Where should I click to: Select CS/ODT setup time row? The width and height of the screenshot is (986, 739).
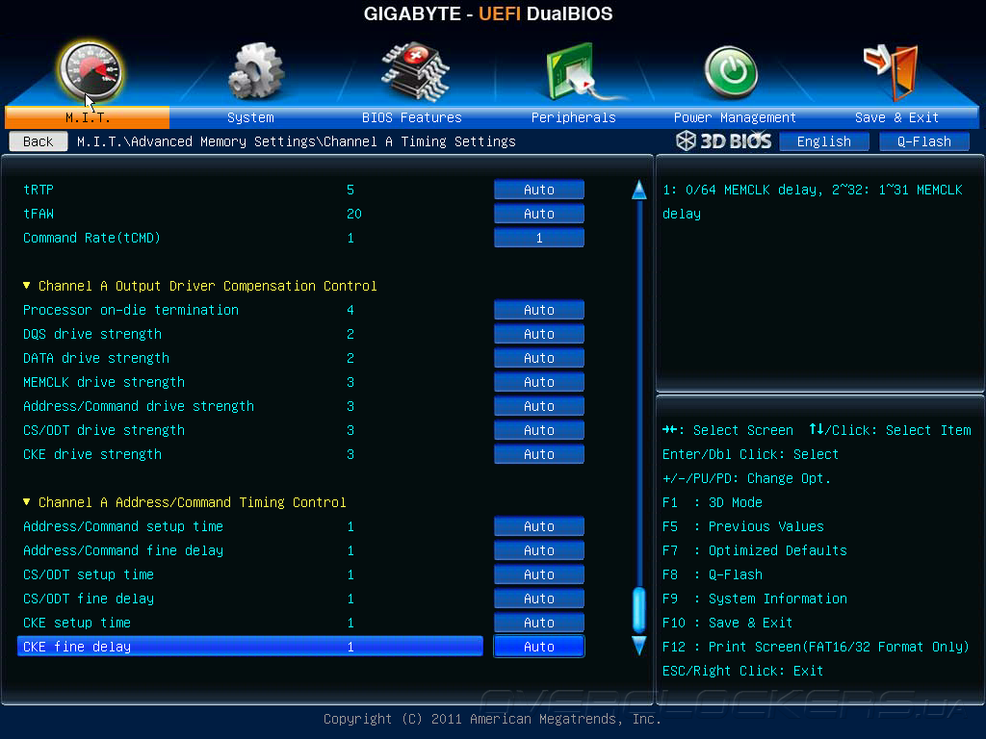point(250,574)
